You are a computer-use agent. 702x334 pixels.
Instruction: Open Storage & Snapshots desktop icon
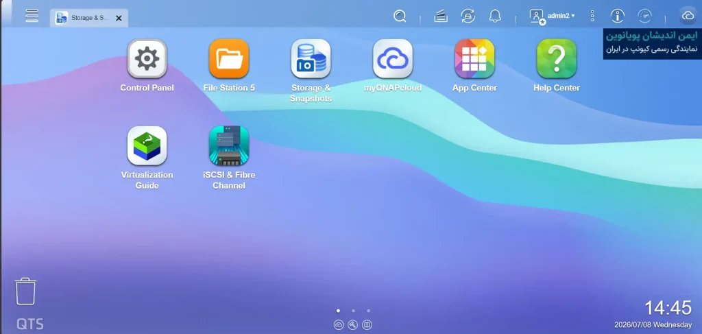tap(311, 59)
